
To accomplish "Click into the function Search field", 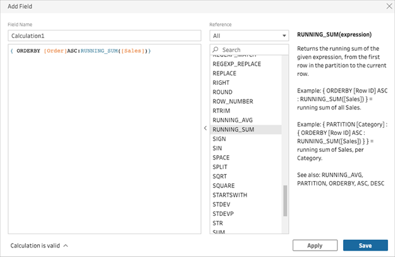I will pyautogui.click(x=249, y=49).
